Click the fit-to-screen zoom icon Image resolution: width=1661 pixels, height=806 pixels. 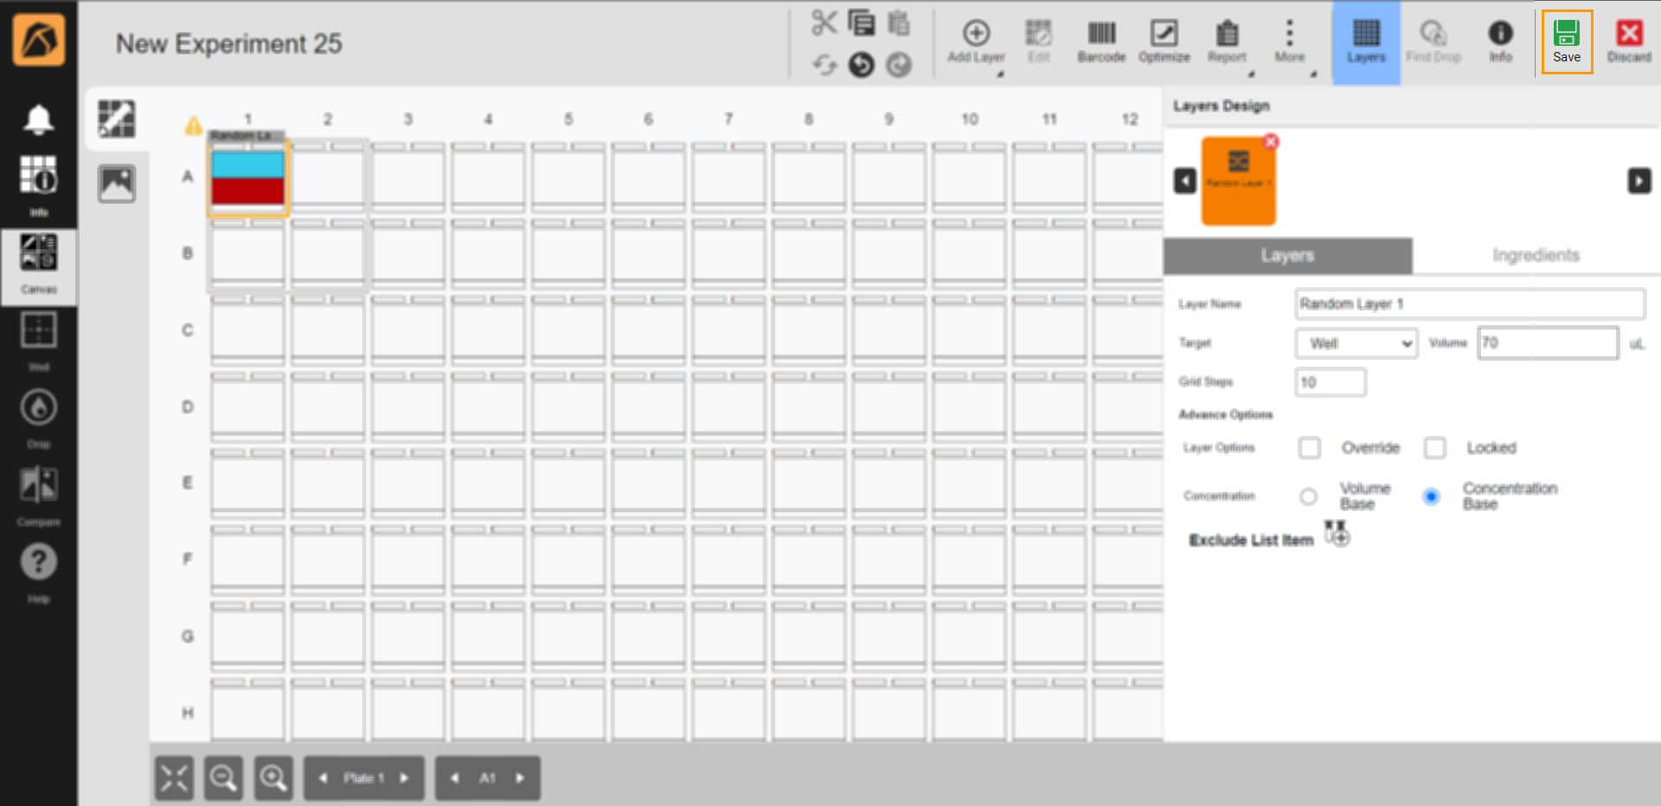tap(174, 778)
